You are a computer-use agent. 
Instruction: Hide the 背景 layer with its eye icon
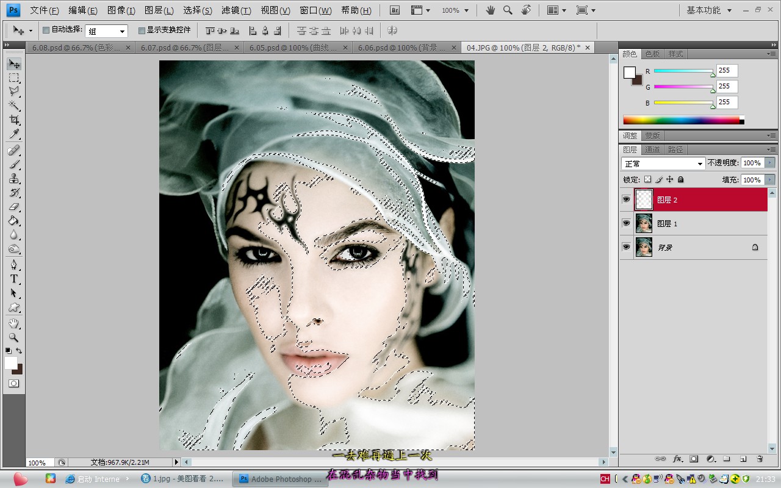point(626,247)
